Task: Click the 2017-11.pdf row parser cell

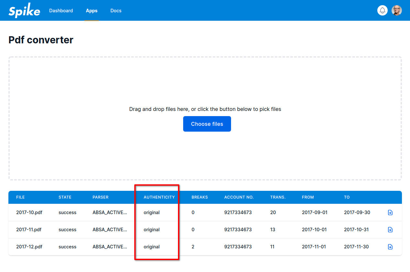Action: coord(110,230)
